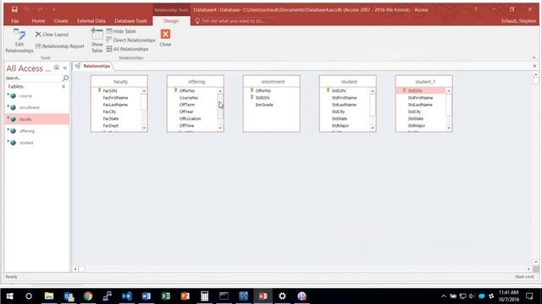This screenshot has height=304, width=542.
Task: Click the Access icon in the taskbar
Action: (263, 296)
